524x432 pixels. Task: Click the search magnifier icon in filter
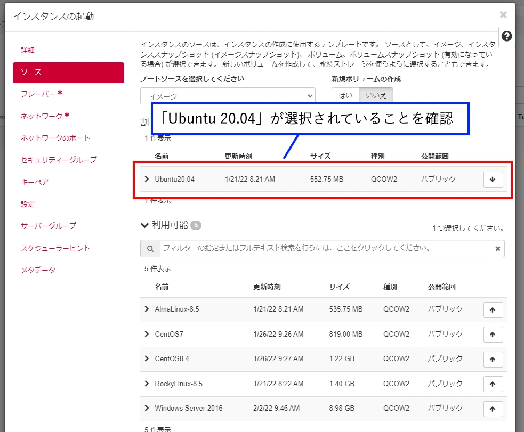[150, 249]
